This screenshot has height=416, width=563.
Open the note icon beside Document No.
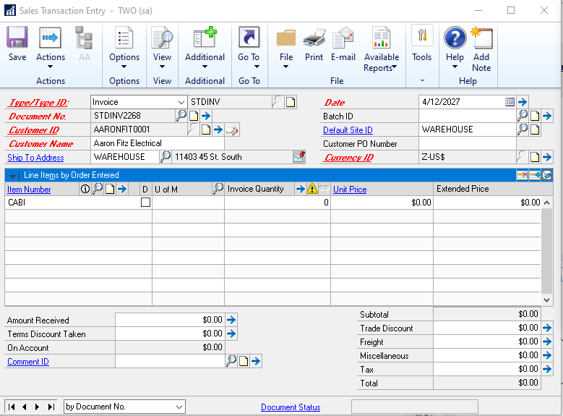(x=194, y=116)
